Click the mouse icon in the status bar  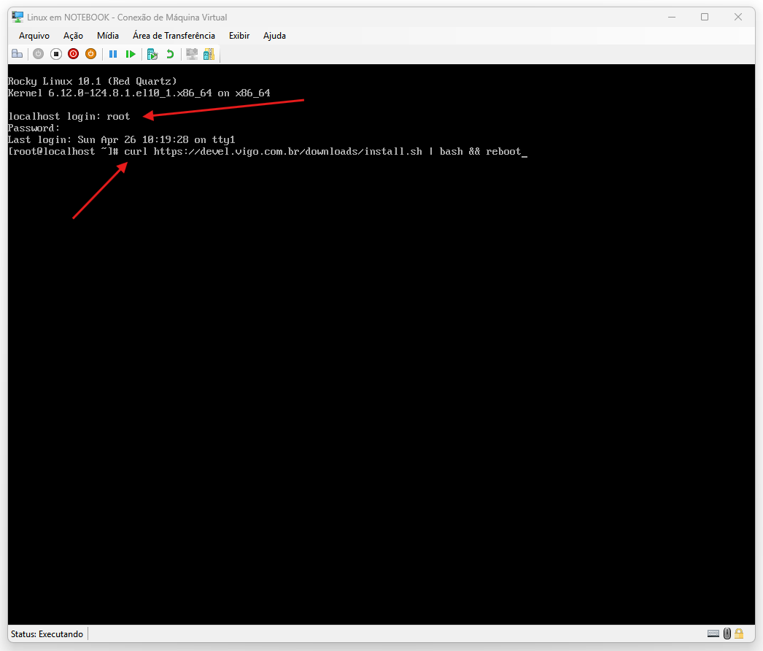727,633
